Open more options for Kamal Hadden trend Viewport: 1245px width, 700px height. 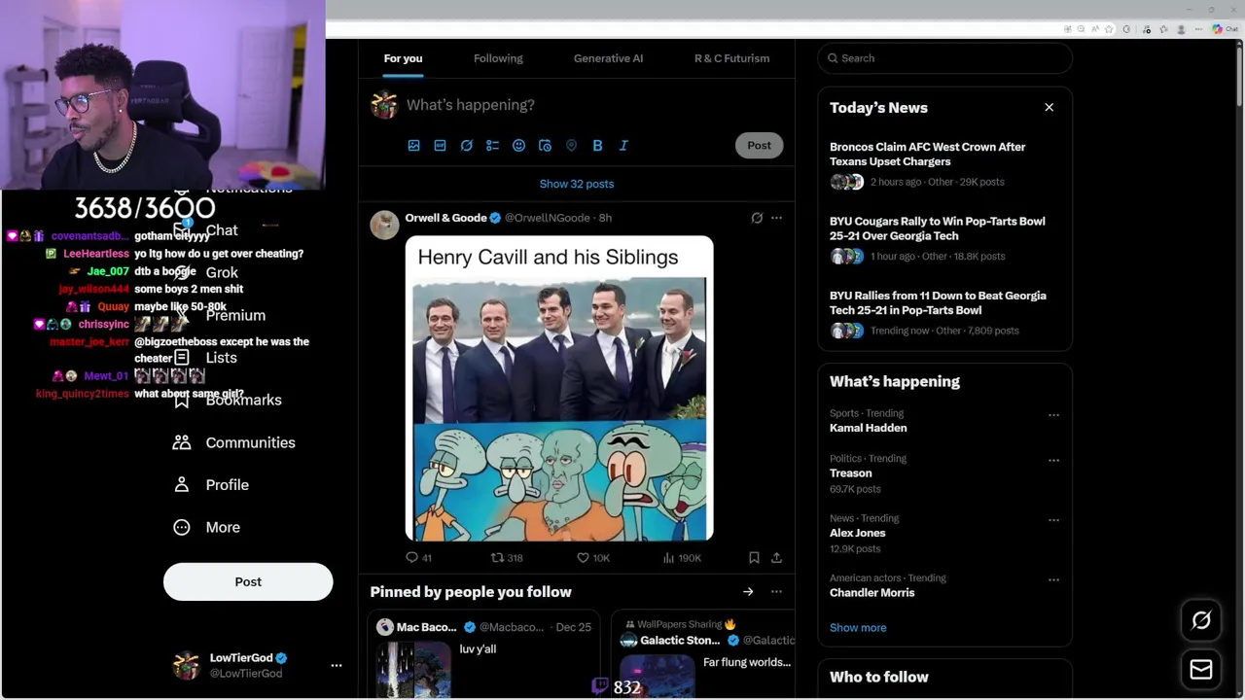click(x=1053, y=415)
